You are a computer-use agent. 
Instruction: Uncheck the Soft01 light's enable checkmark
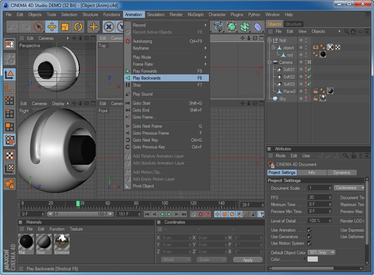point(309,70)
